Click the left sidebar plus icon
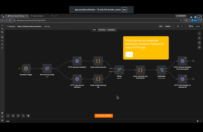This screenshot has width=203, height=132. (x=2, y=25)
